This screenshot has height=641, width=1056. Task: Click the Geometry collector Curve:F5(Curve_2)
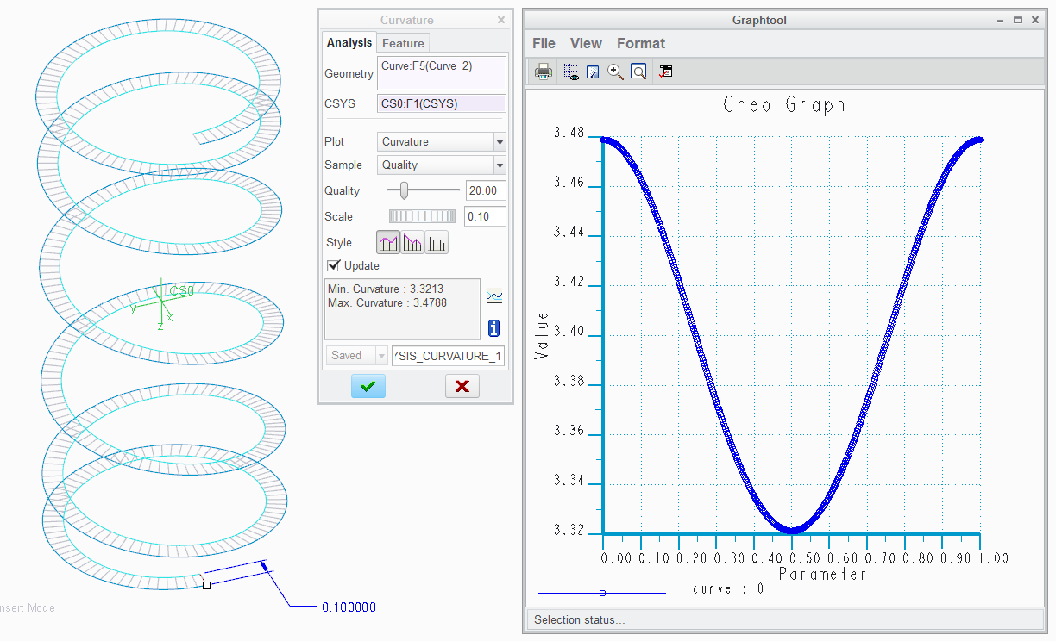[x=442, y=73]
